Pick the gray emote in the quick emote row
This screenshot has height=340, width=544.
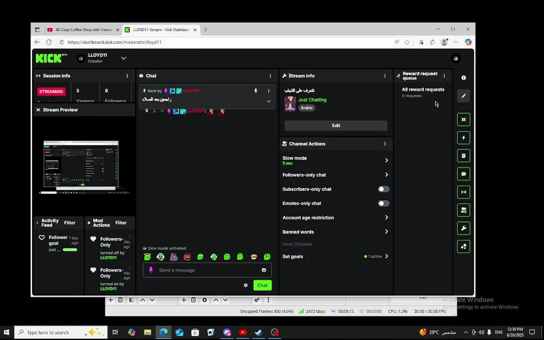click(174, 257)
